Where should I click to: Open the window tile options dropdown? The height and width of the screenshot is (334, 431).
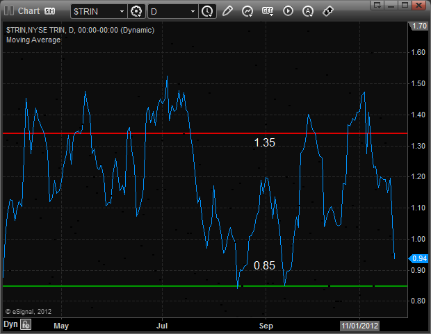pyautogui.click(x=377, y=6)
